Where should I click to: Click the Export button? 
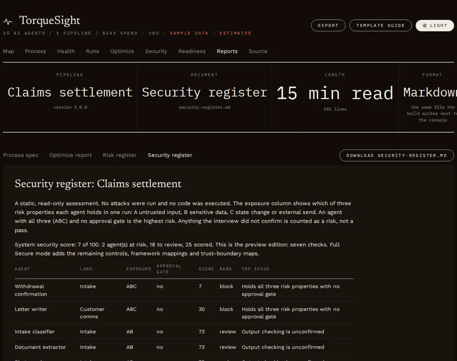[x=328, y=26]
